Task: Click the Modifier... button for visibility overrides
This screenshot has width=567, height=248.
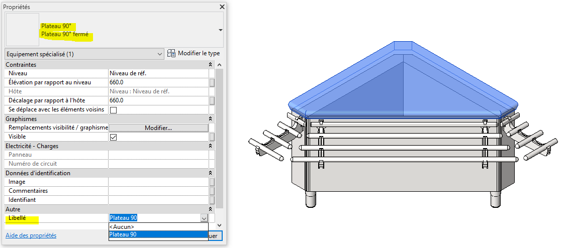Action: [x=158, y=128]
